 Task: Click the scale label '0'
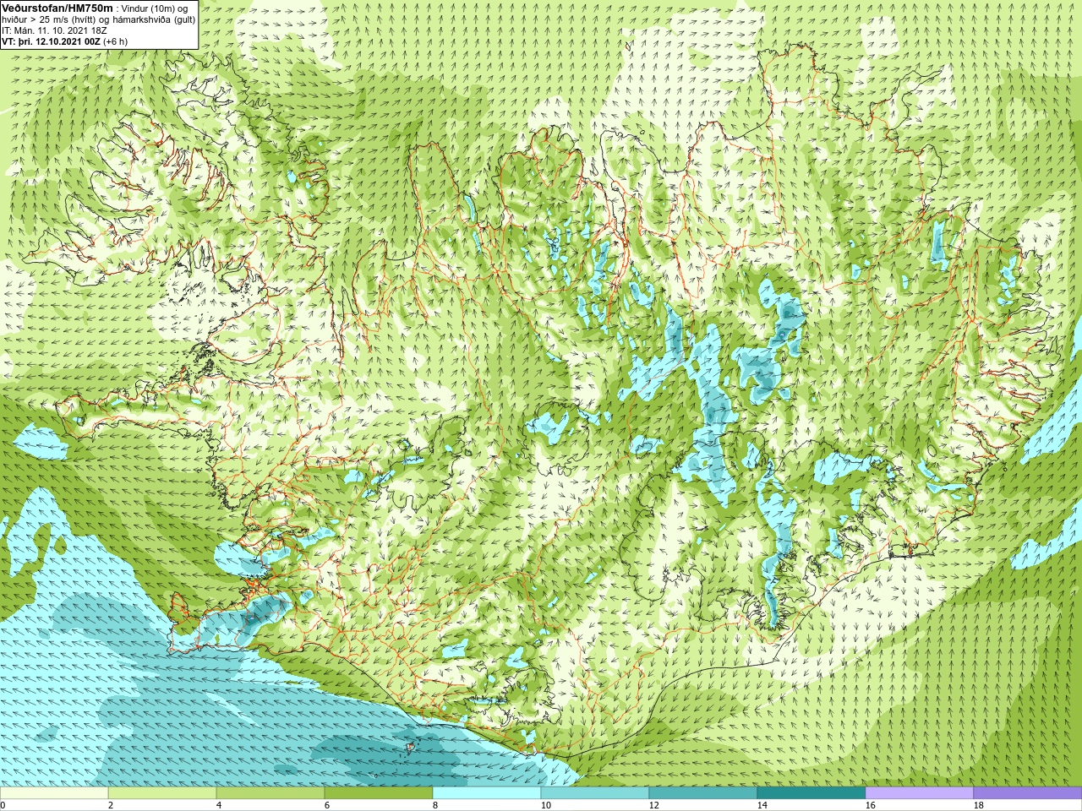(x=3, y=805)
